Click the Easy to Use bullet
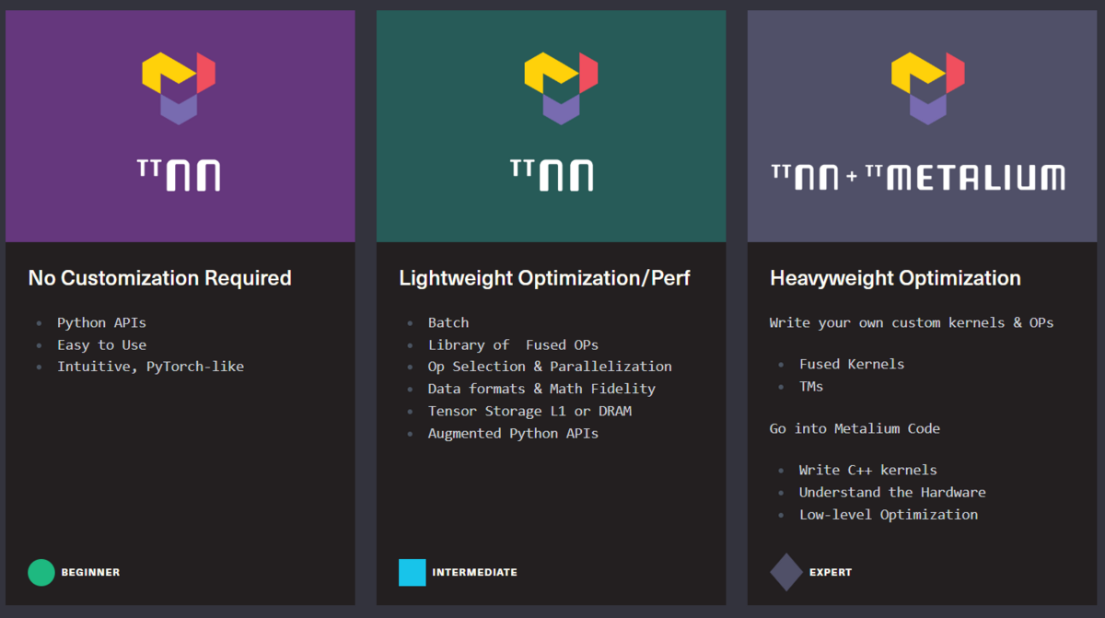Image resolution: width=1105 pixels, height=618 pixels. tap(101, 345)
